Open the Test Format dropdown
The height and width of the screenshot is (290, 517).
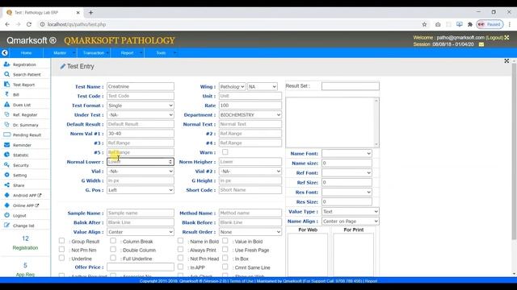coord(140,106)
